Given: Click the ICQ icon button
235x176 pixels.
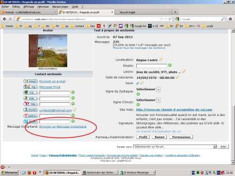Looking at the screenshot, I should point(31,92).
